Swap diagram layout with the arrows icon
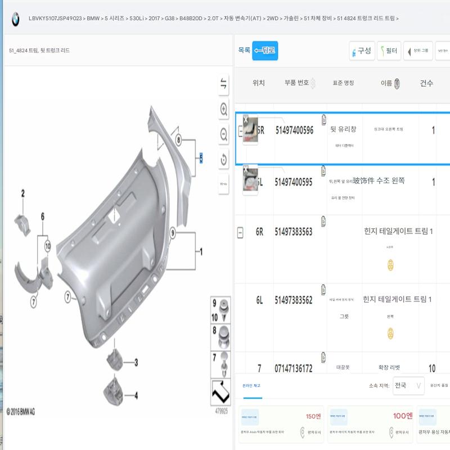The height and width of the screenshot is (450, 450). click(x=223, y=84)
